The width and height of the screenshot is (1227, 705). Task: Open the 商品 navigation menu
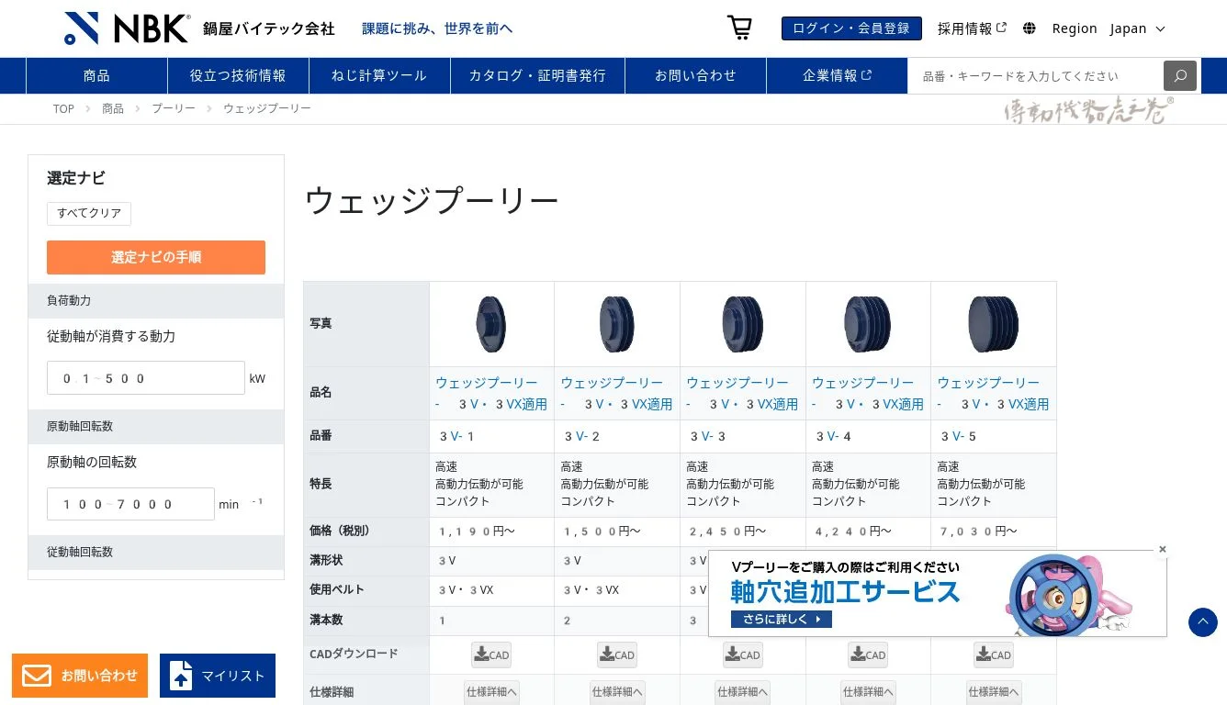point(96,76)
